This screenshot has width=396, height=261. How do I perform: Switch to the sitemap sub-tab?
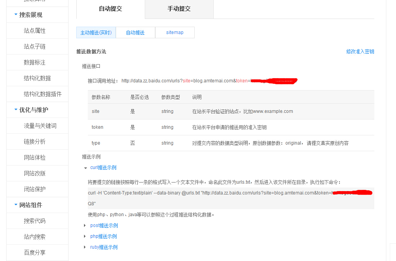click(175, 32)
